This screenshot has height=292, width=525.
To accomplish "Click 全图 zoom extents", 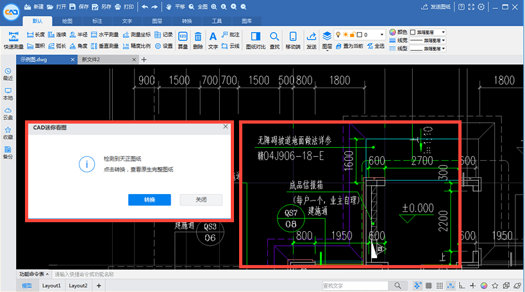I will [198, 6].
